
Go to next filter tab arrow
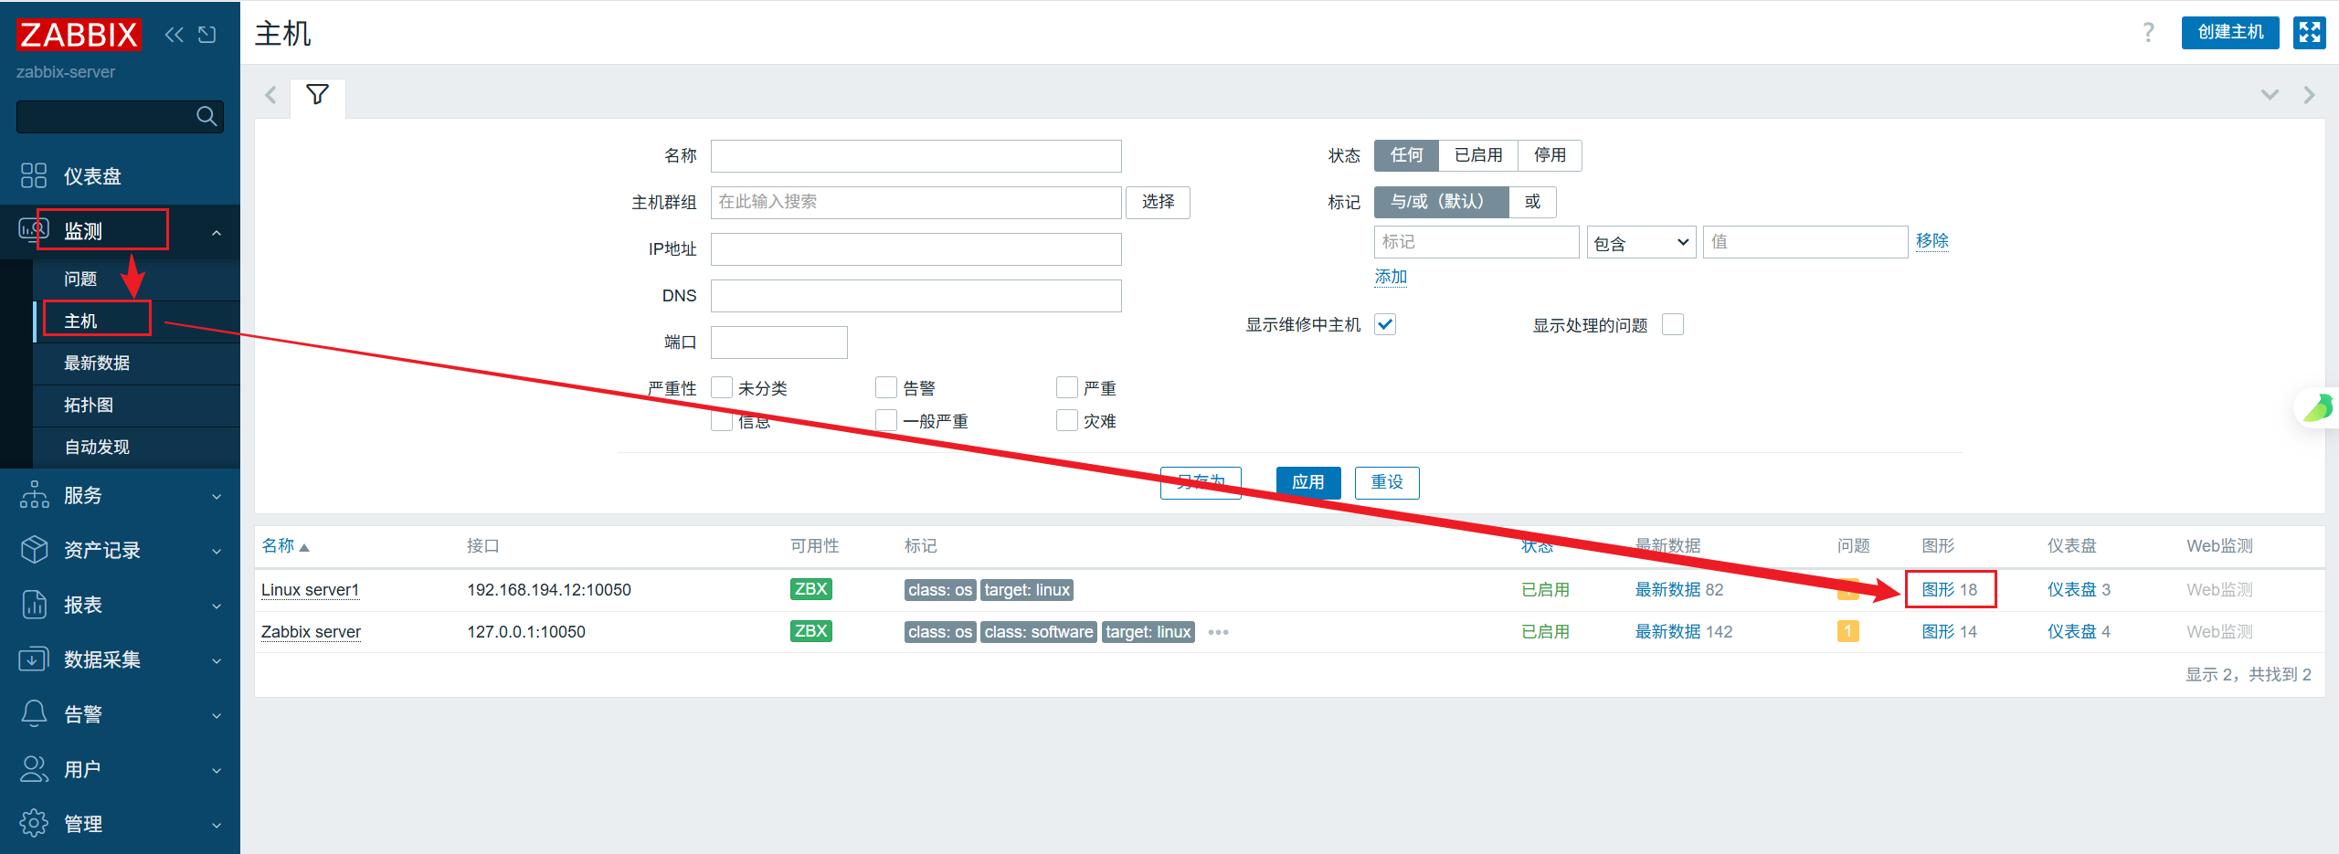pyautogui.click(x=2309, y=95)
